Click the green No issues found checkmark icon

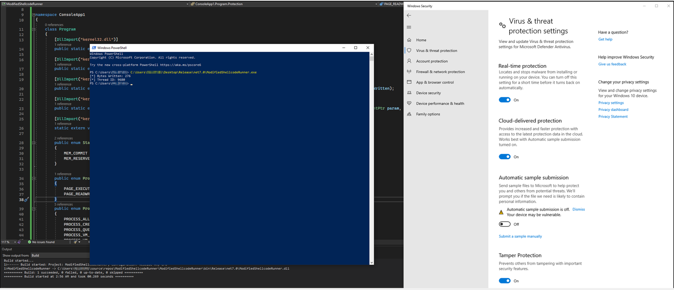[x=30, y=242]
